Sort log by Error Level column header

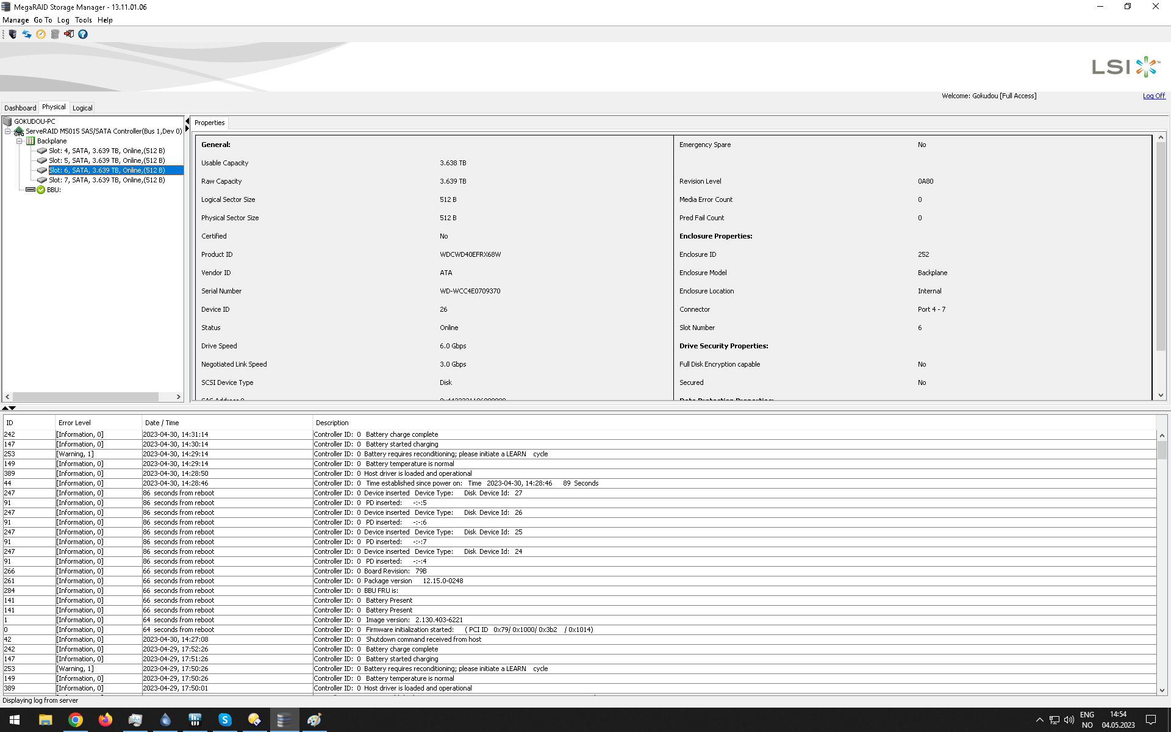(74, 423)
